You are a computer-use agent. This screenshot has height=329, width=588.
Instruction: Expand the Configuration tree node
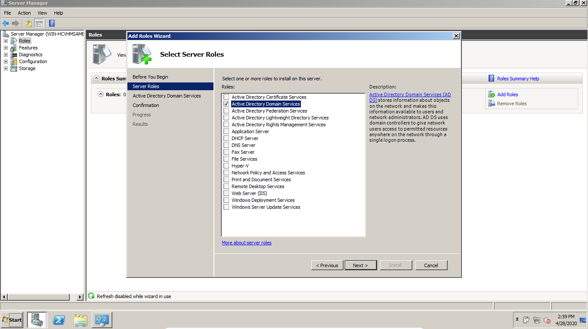point(6,61)
